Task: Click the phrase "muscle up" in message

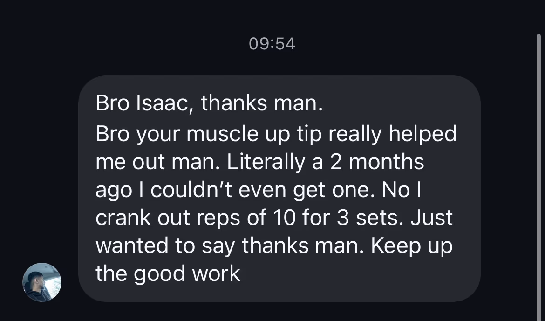Action: [235, 134]
